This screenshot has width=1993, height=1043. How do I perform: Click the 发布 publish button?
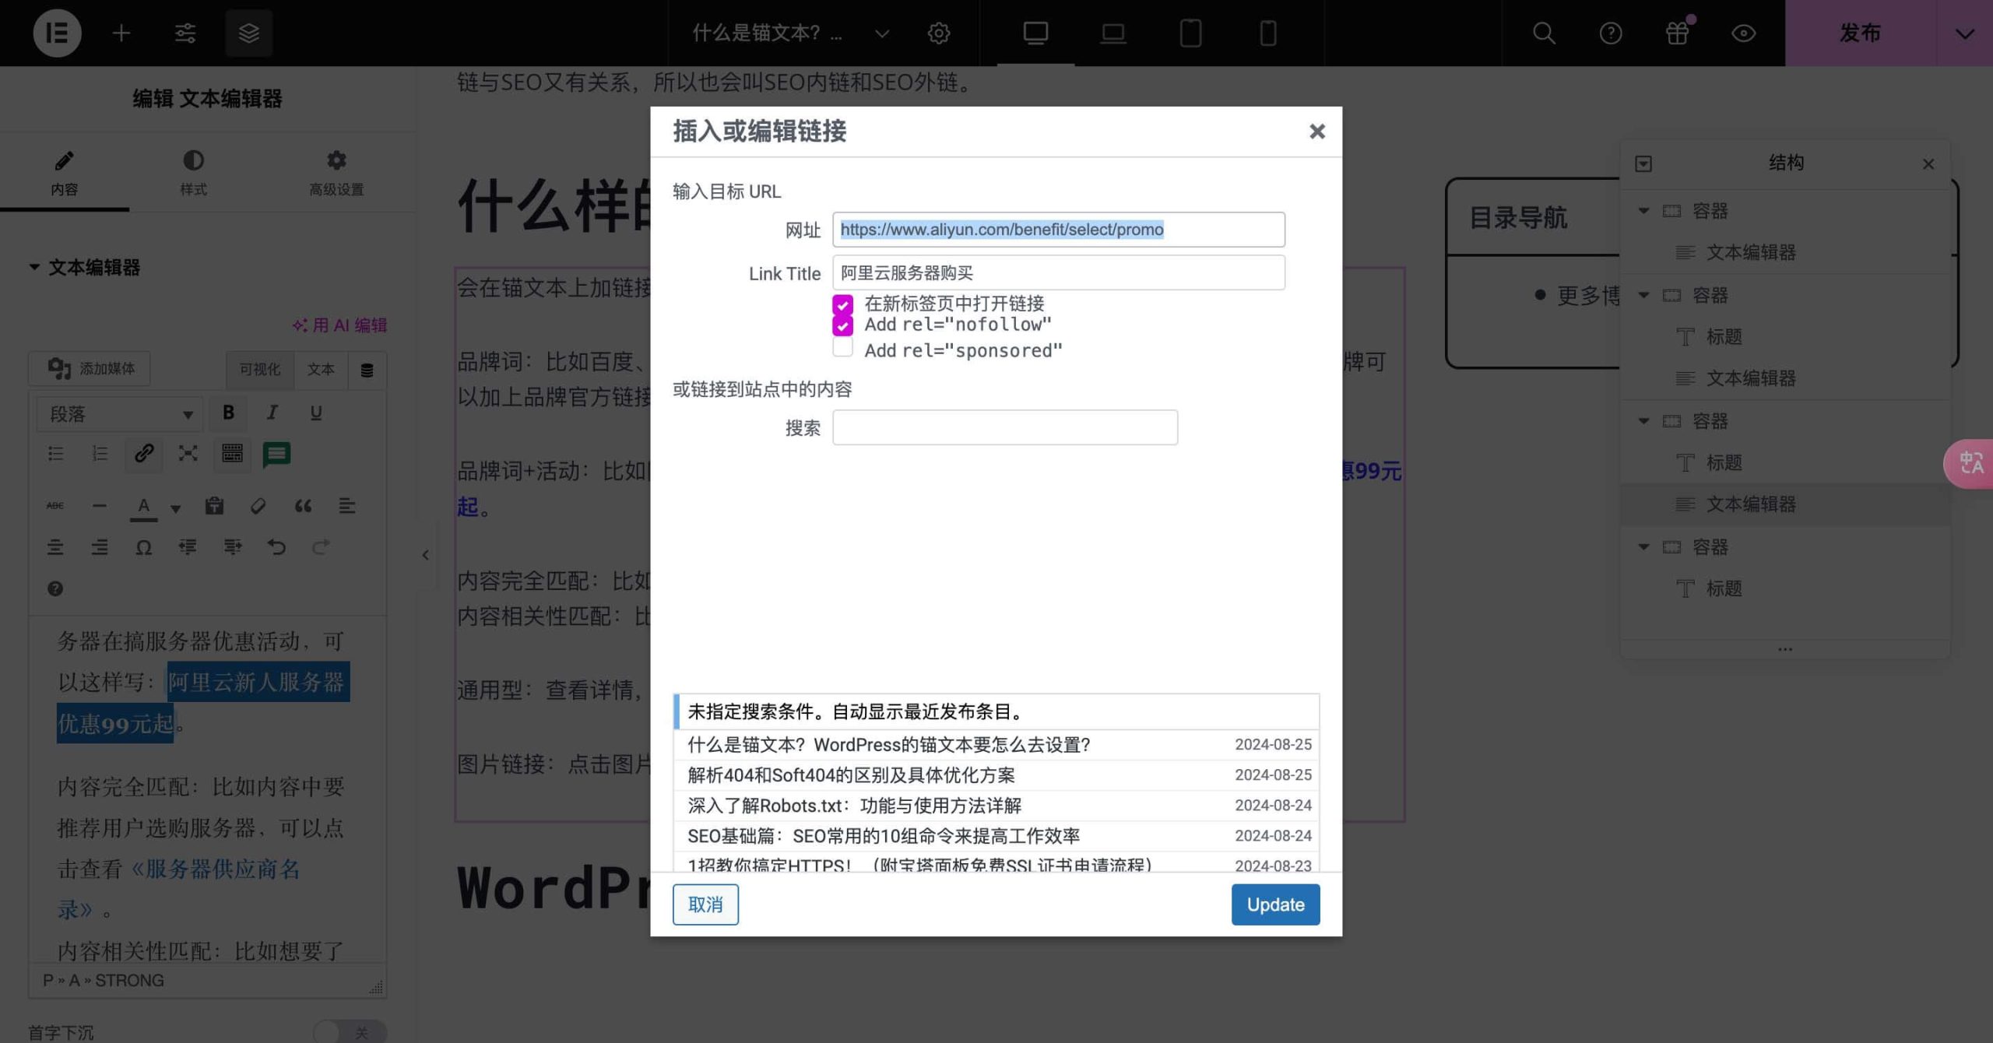click(x=1861, y=33)
